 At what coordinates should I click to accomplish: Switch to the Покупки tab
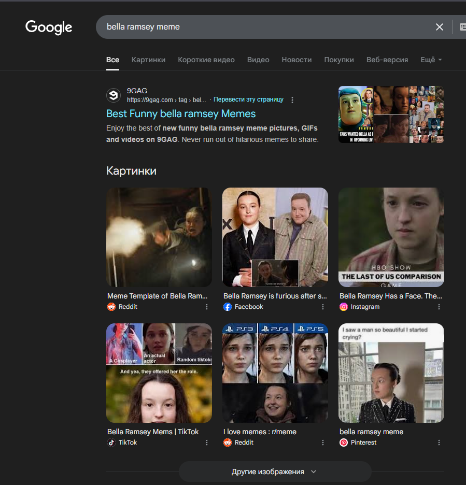(x=339, y=60)
